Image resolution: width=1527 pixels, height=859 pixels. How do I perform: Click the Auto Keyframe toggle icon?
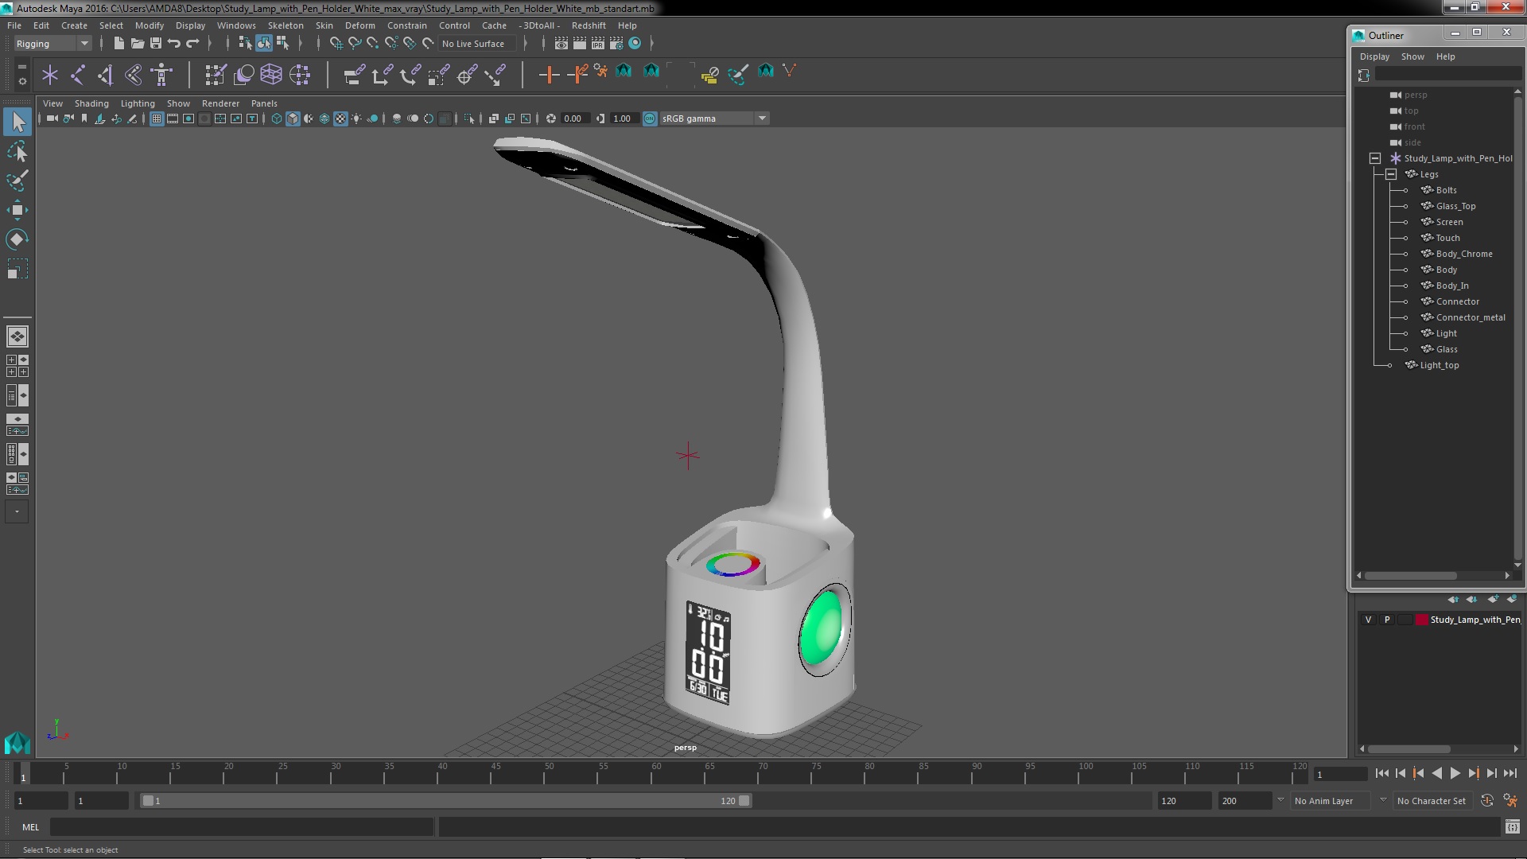tap(1487, 801)
